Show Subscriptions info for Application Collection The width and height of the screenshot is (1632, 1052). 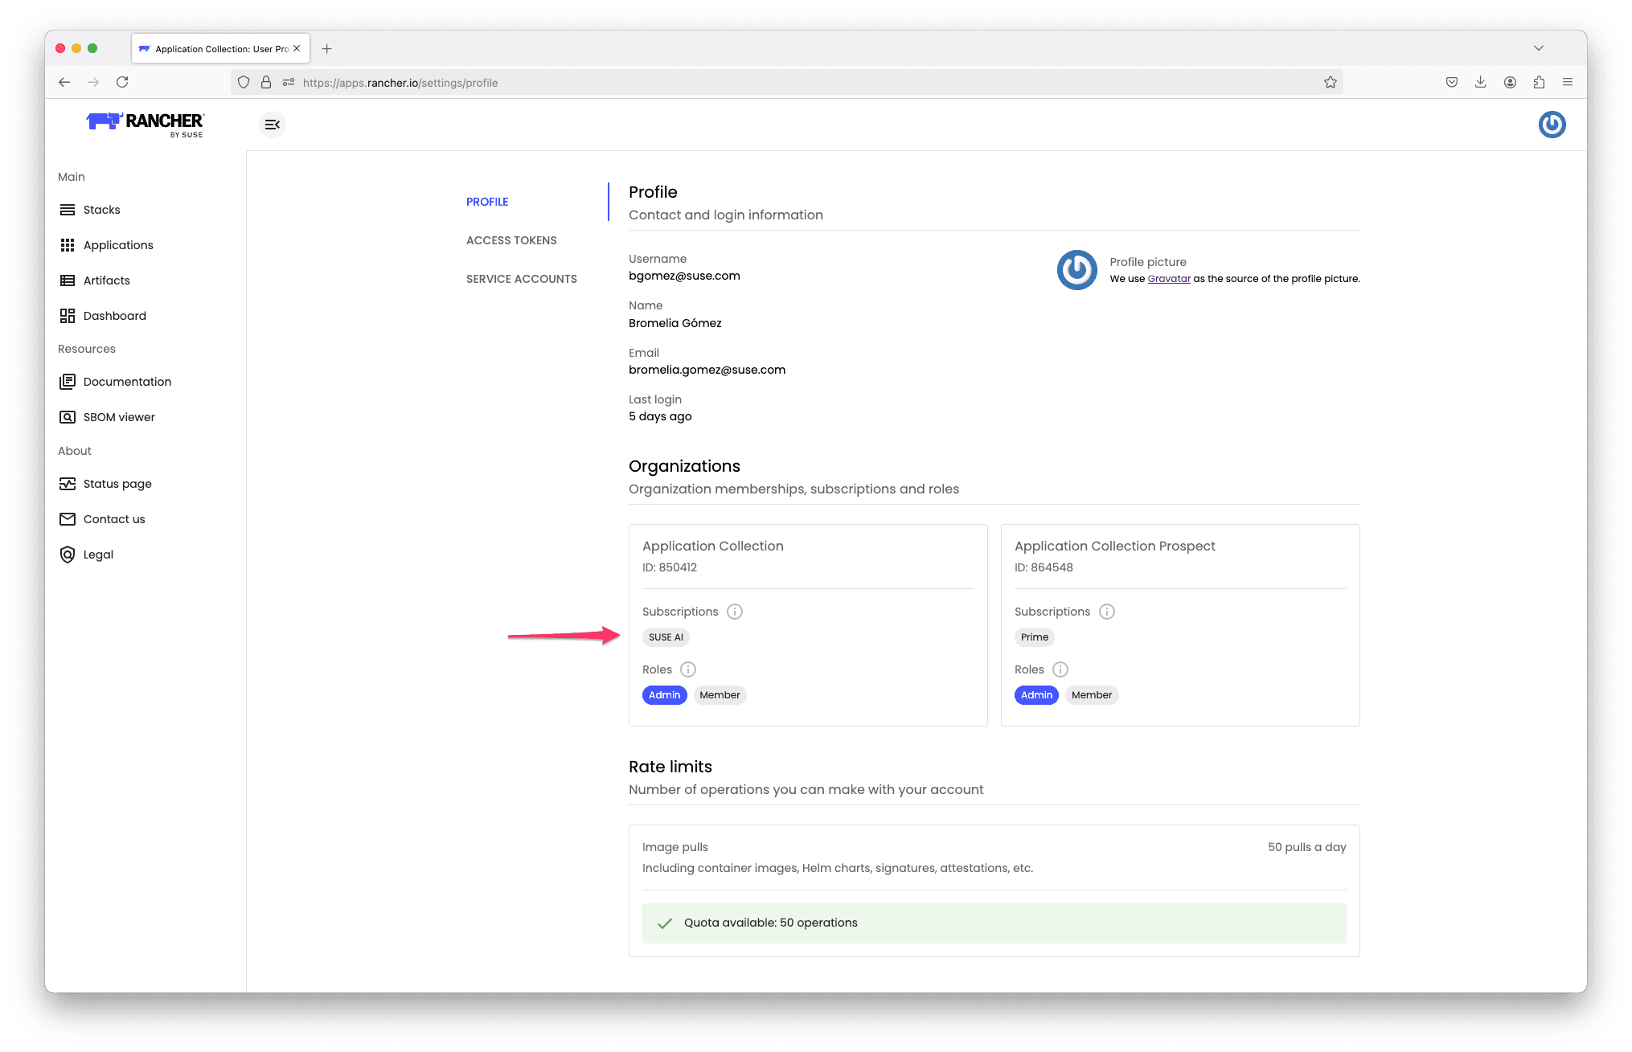[x=734, y=612]
